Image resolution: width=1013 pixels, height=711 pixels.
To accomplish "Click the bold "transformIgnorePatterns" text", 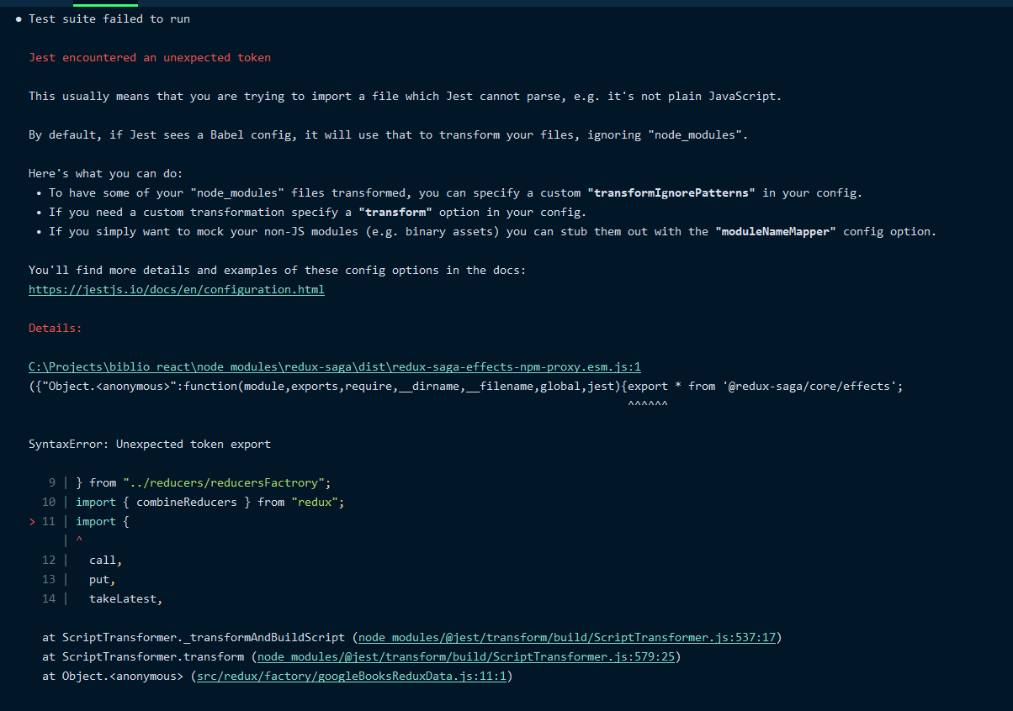I will click(x=671, y=192).
